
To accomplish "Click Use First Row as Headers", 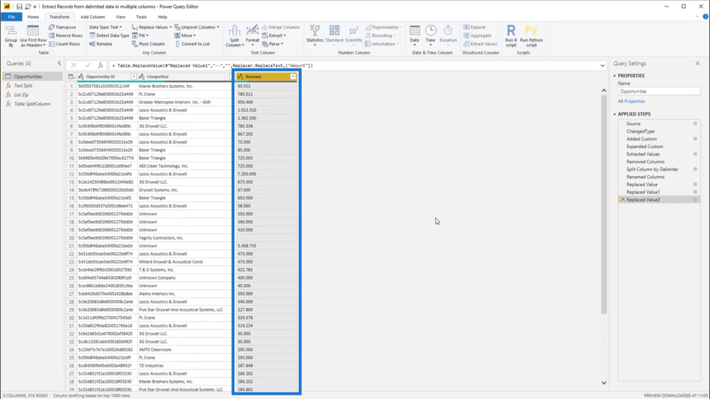I will (x=33, y=36).
